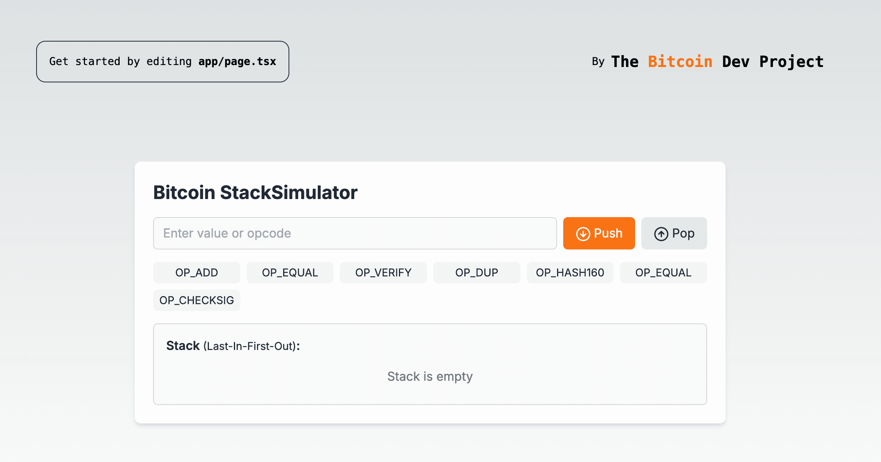Click the "By" text in header
The height and width of the screenshot is (462, 881).
(598, 62)
